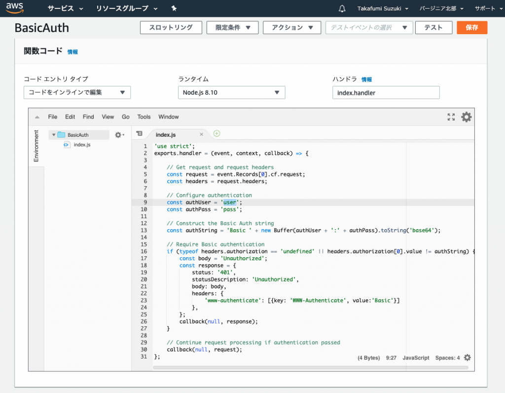The width and height of the screenshot is (505, 393).
Task: Open the Find menu in editor
Action: [x=88, y=117]
